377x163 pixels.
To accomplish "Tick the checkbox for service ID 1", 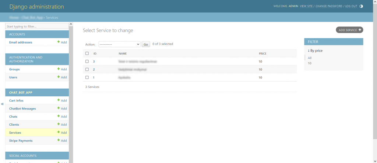I will pyautogui.click(x=87, y=77).
